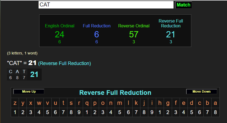Select the blue Full Reduction cipher label
The height and width of the screenshot is (123, 227).
click(97, 26)
